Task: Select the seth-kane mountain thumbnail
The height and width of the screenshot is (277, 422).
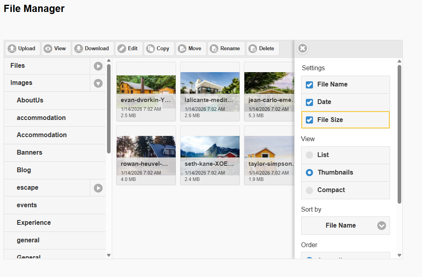Action: tap(210, 147)
